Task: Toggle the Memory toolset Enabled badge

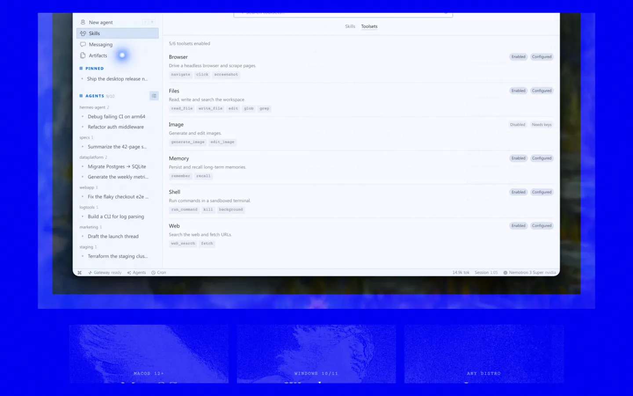Action: [518, 158]
